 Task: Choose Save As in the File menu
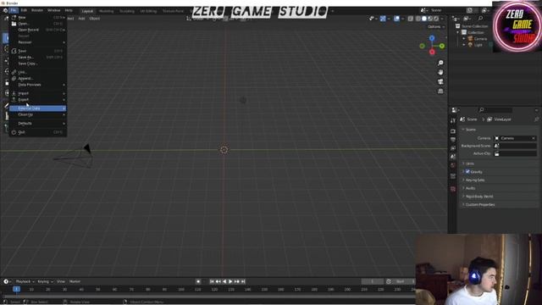pyautogui.click(x=38, y=57)
